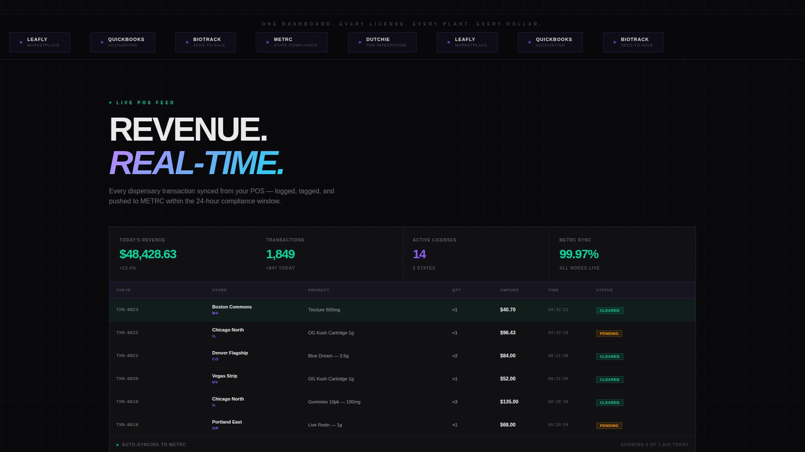This screenshot has height=452, width=805.
Task: Click the TODAY'S REVENUE total figure
Action: tap(147, 254)
